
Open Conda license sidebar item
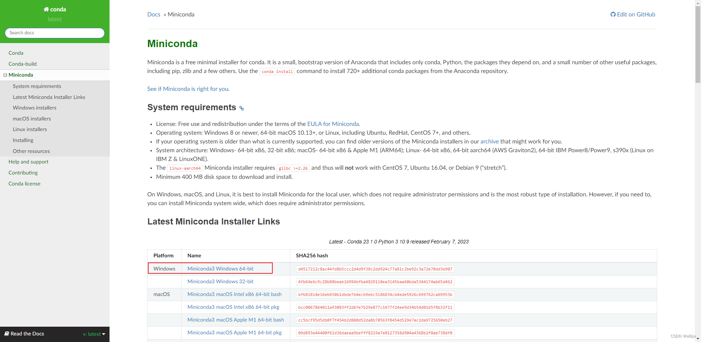[x=24, y=184]
